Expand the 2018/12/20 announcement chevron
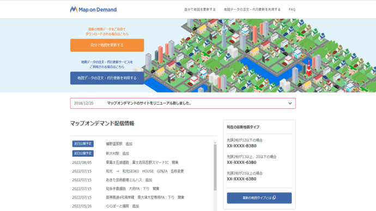This screenshot has width=376, height=211. tap(290, 103)
